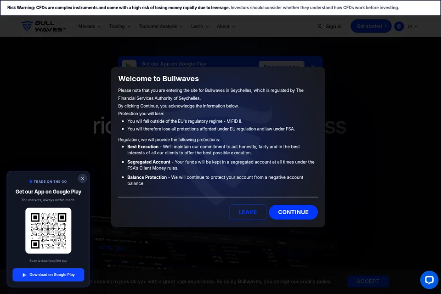
Task: Click the CONTINUE button in the welcome dialog
Action: 294,212
